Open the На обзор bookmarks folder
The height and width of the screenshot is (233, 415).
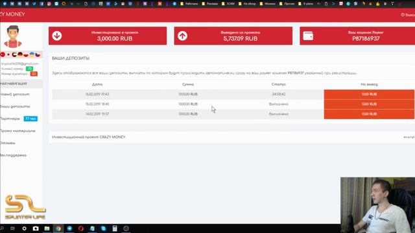[x=248, y=4]
